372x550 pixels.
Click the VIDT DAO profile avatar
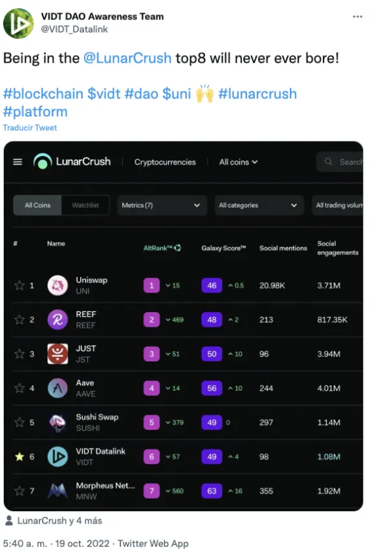tap(18, 23)
